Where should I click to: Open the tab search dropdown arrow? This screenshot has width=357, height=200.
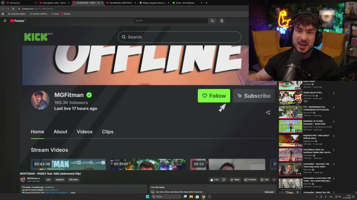(3, 3)
